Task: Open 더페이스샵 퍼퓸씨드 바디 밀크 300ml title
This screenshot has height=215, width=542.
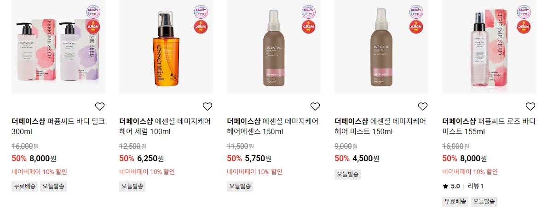Action: [58, 126]
